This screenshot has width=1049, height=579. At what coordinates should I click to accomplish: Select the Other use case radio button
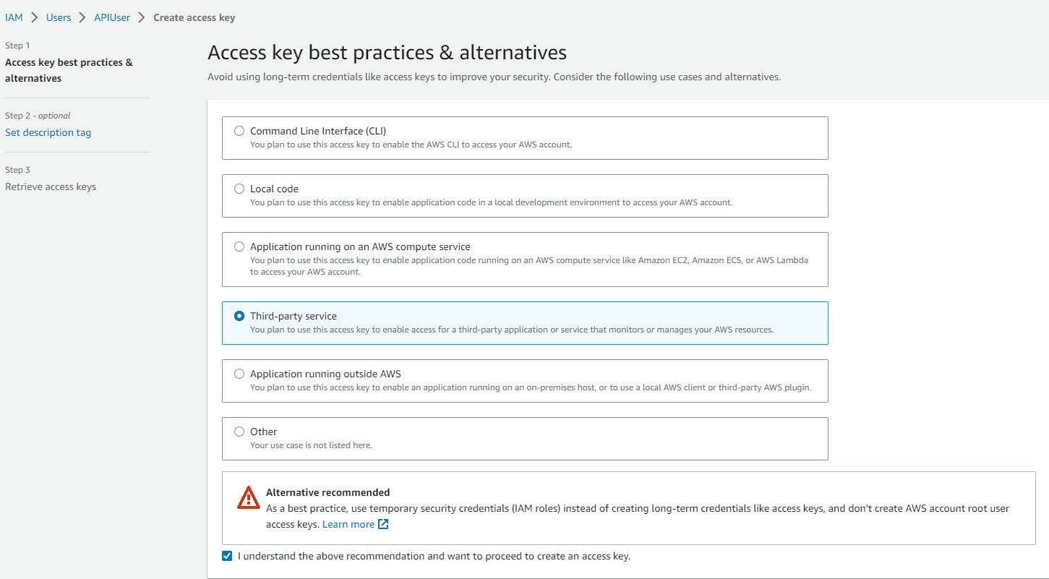pos(239,432)
